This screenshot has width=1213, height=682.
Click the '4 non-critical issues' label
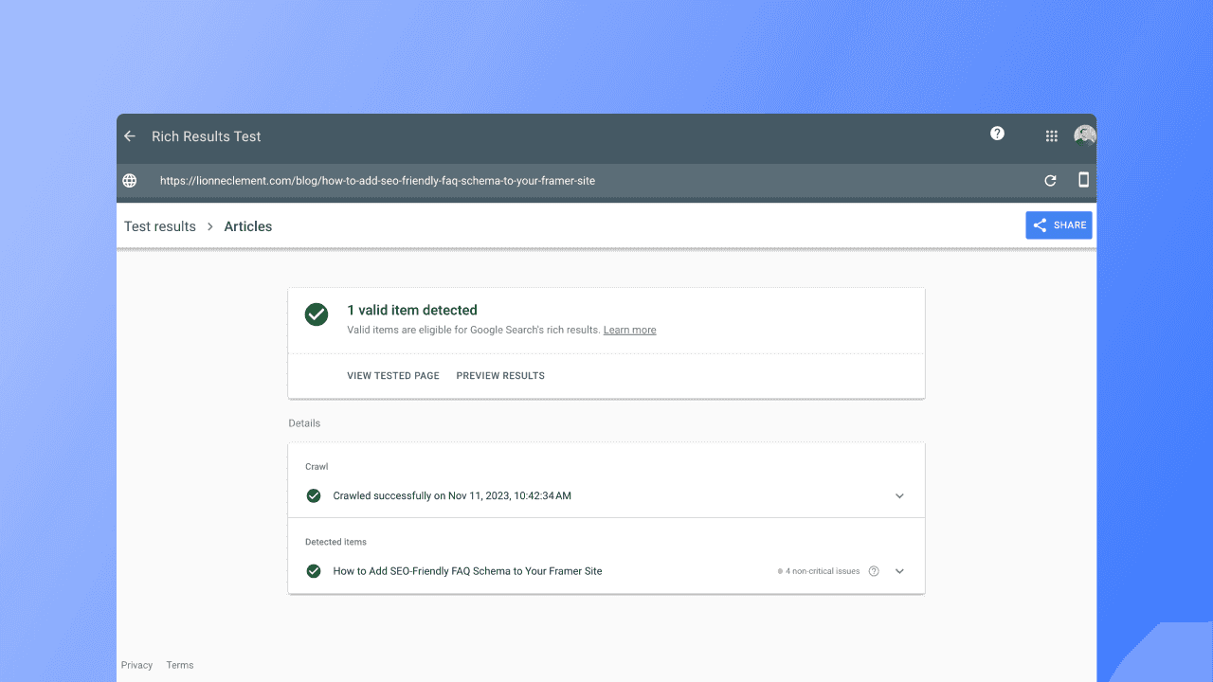[x=823, y=571]
